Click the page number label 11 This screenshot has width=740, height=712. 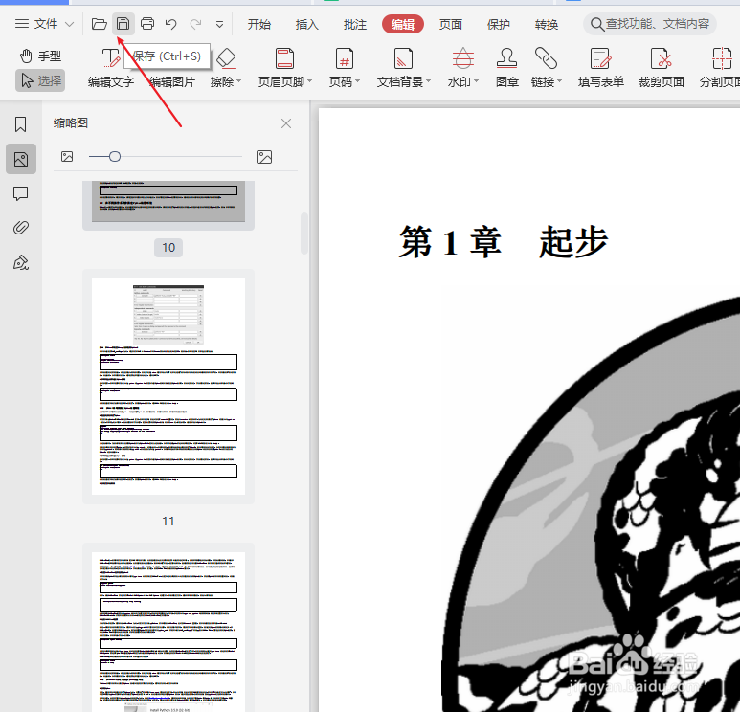click(x=168, y=521)
